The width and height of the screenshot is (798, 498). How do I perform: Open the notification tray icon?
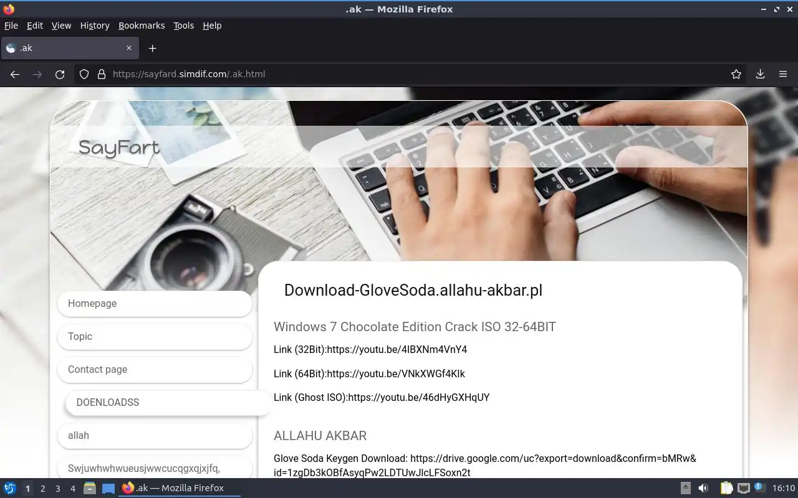tap(759, 488)
